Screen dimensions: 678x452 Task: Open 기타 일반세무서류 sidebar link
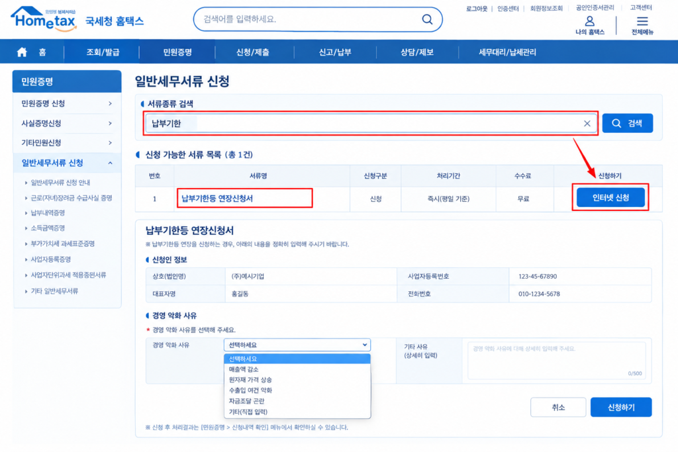coord(54,291)
